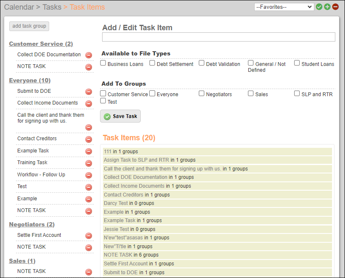Image resolution: width=345 pixels, height=278 pixels.
Task: Tick the Everyone group checkbox
Action: pyautogui.click(x=152, y=93)
